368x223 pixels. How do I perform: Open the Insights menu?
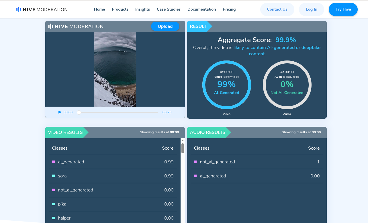[x=142, y=9]
